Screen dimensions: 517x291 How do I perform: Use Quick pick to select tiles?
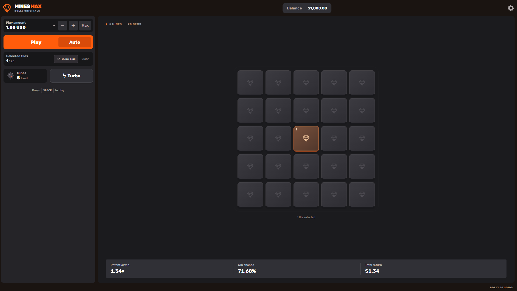(66, 59)
